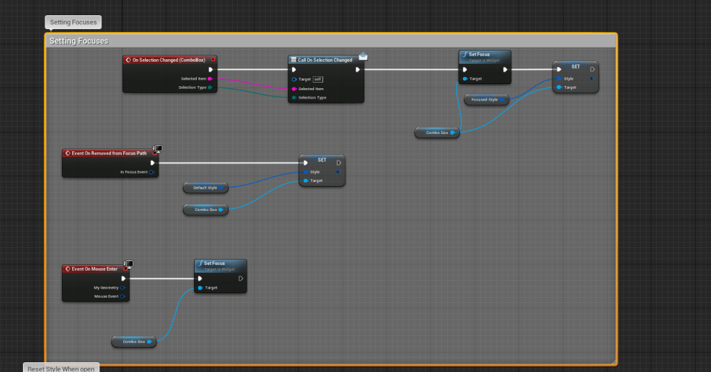
Task: Select the Event On Mouse Enter node title
Action: click(x=96, y=269)
